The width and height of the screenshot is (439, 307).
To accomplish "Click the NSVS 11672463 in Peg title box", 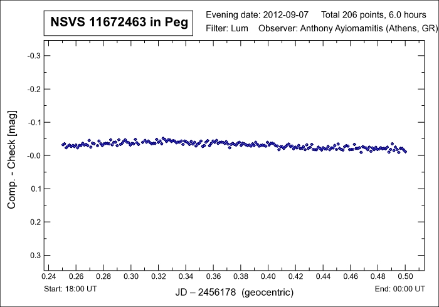I will (117, 24).
